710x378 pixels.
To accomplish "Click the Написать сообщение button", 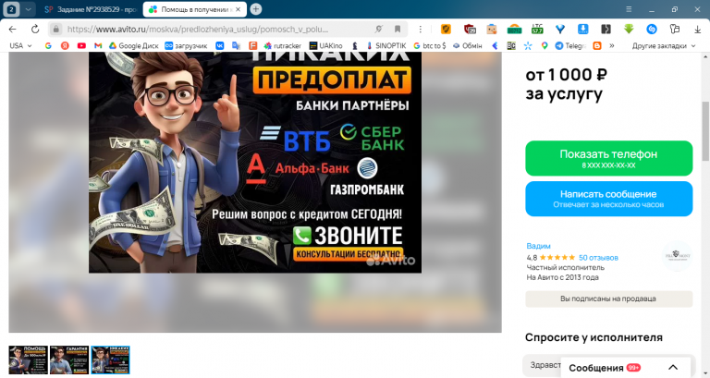I will pos(608,199).
